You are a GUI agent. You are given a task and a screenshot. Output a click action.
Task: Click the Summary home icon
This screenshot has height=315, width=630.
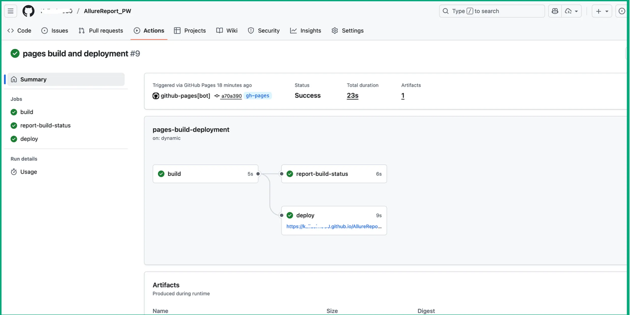tap(14, 80)
